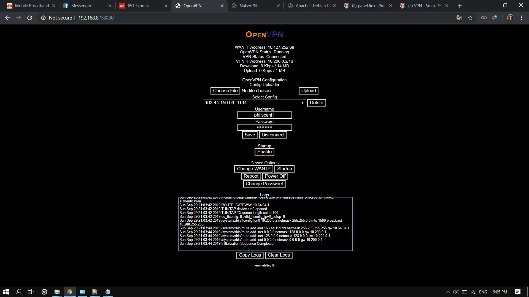Copy the logs

[250, 255]
